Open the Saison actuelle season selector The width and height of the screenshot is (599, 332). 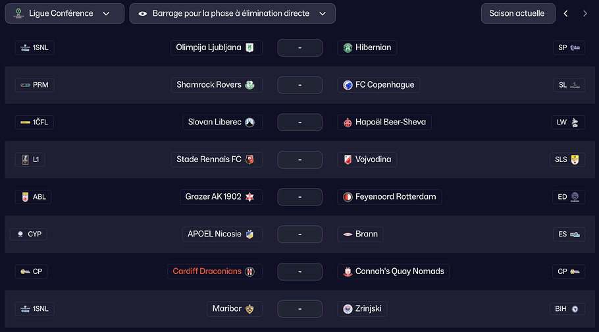click(516, 13)
